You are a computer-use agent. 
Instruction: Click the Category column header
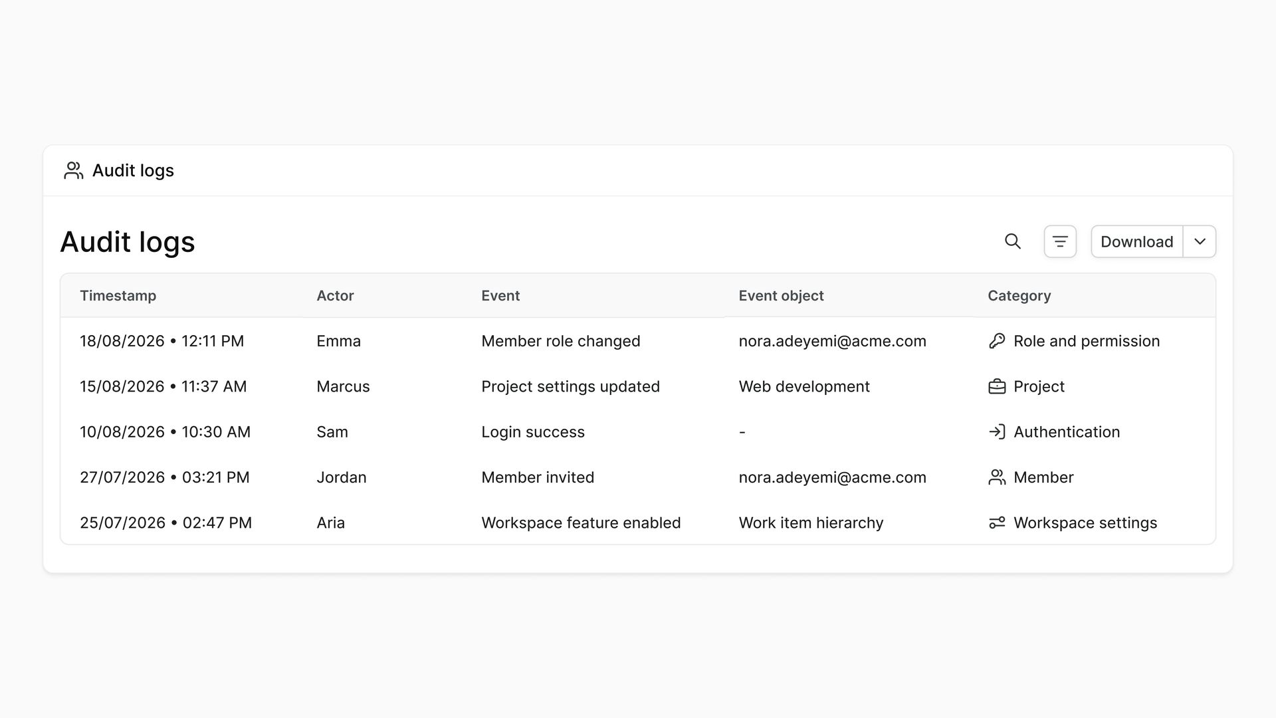coord(1019,296)
